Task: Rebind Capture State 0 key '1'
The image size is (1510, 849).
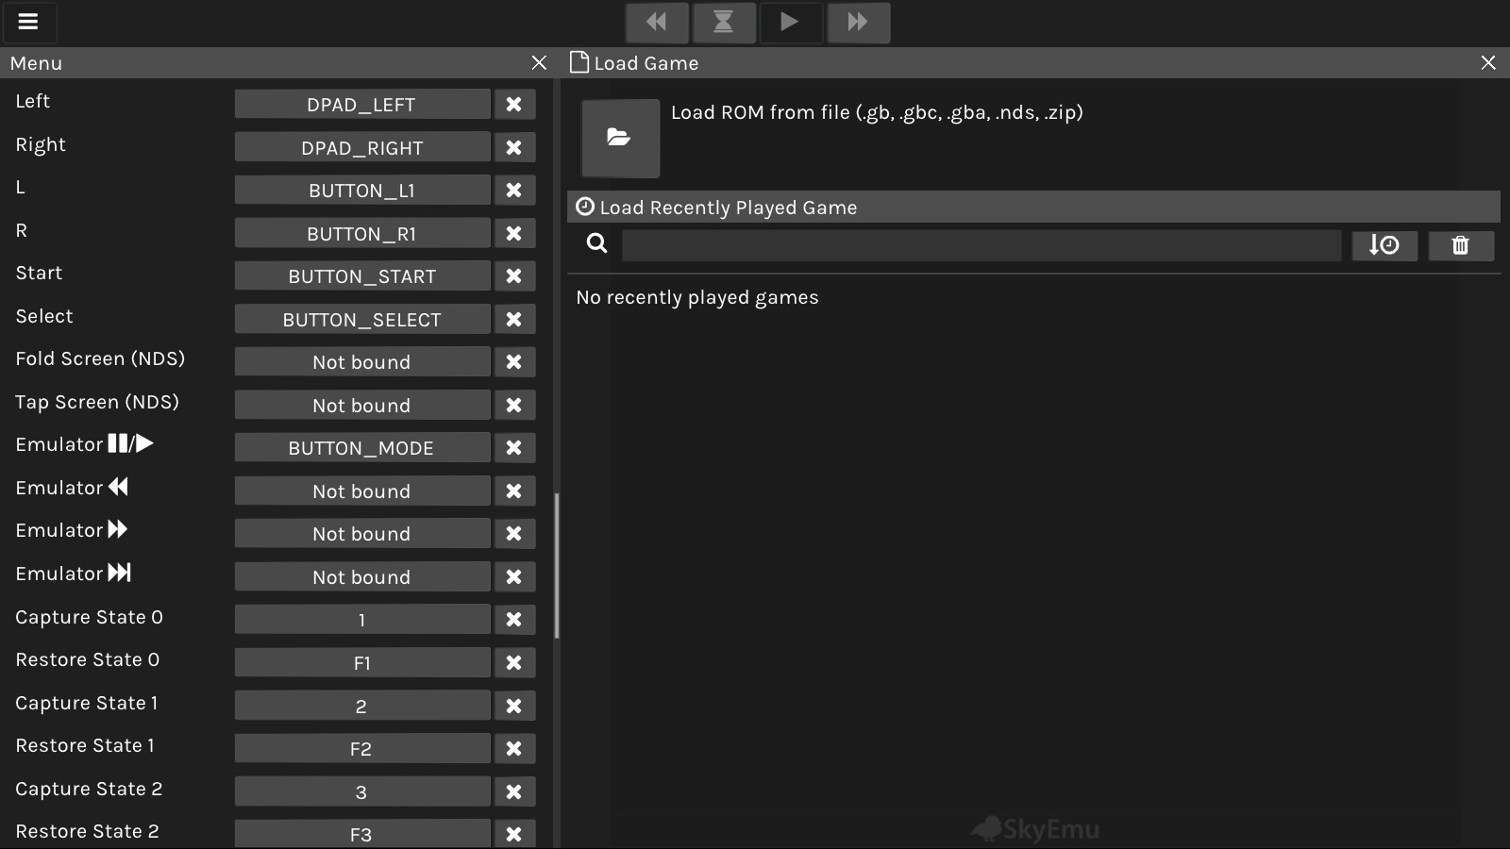Action: click(362, 620)
